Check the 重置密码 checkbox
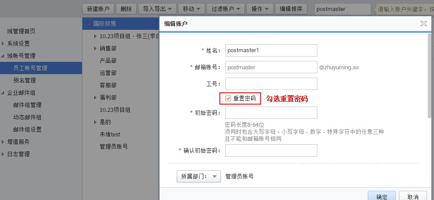Image resolution: width=434 pixels, height=200 pixels. pyautogui.click(x=228, y=99)
